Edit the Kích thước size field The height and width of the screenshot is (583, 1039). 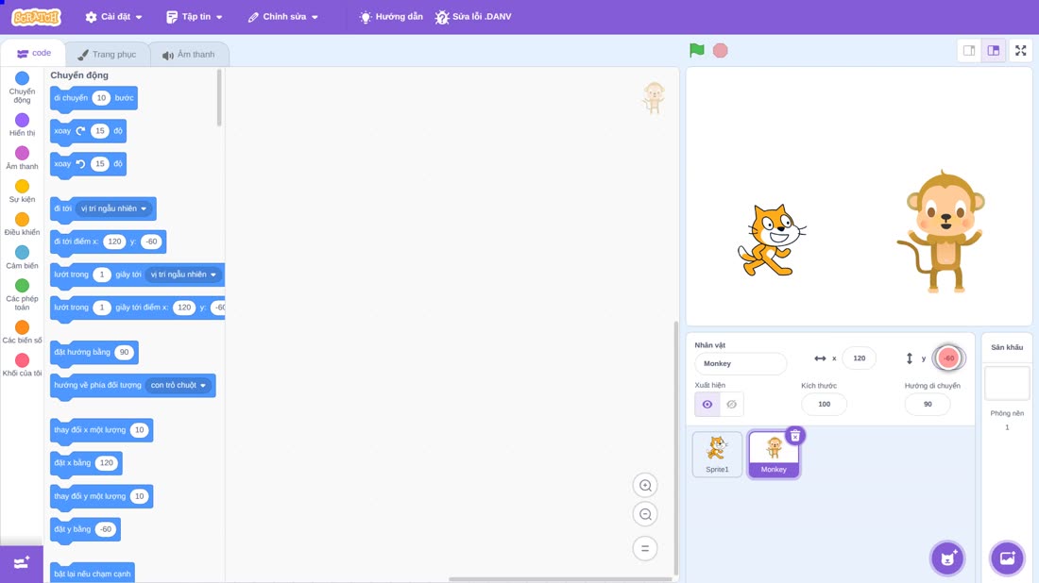click(824, 405)
